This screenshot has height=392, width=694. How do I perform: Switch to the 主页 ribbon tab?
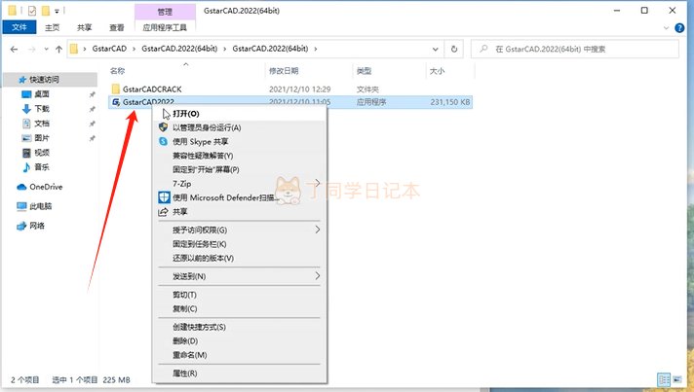pyautogui.click(x=52, y=27)
